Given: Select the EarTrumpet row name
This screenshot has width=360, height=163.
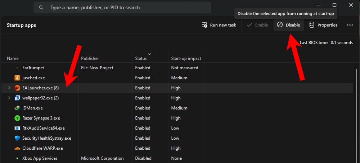Looking at the screenshot, I should tap(33, 68).
